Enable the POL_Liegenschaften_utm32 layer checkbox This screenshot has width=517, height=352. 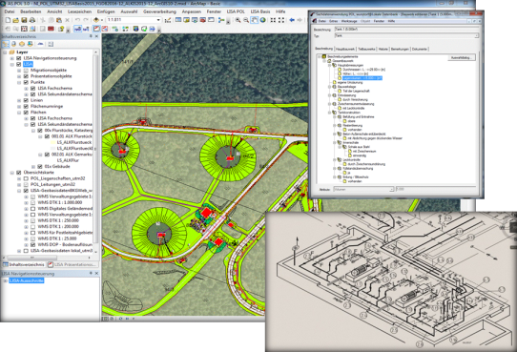(26, 178)
